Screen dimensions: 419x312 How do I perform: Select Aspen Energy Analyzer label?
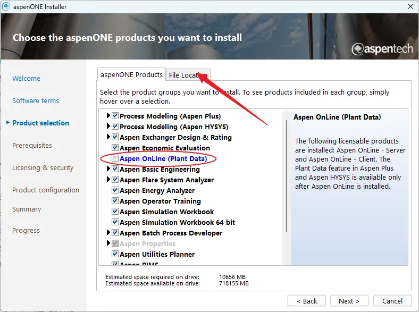(157, 190)
